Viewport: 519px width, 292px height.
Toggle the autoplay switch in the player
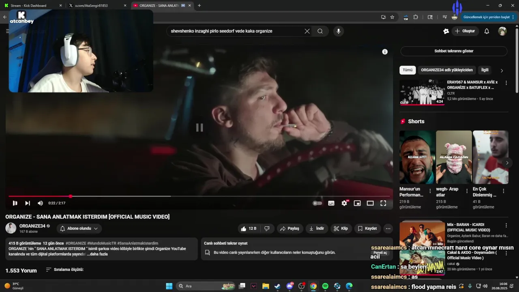tap(317, 203)
